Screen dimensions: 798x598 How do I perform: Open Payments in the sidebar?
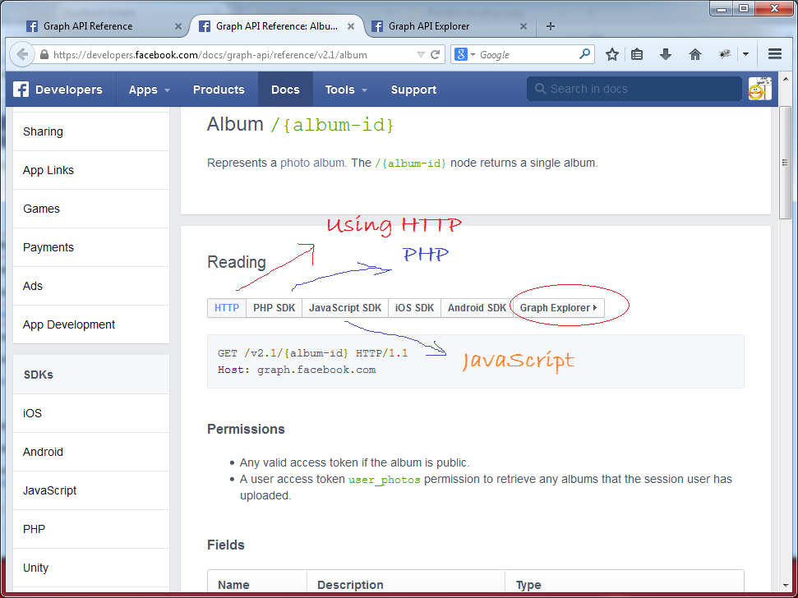91,247
